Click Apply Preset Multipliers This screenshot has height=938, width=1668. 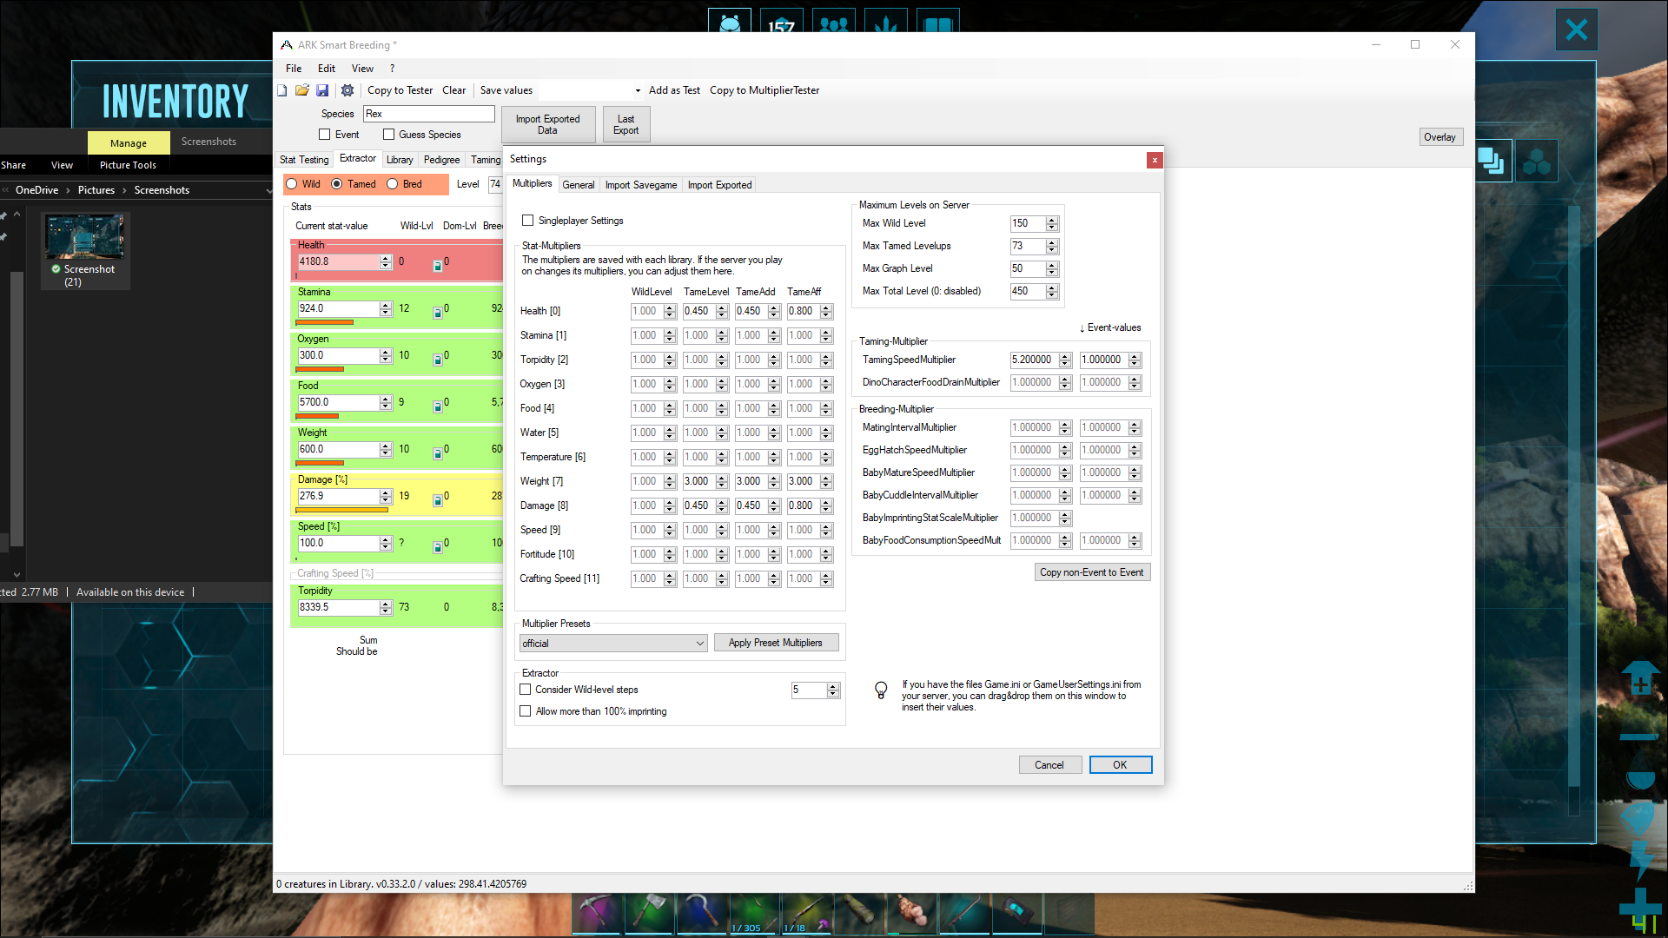(x=776, y=642)
